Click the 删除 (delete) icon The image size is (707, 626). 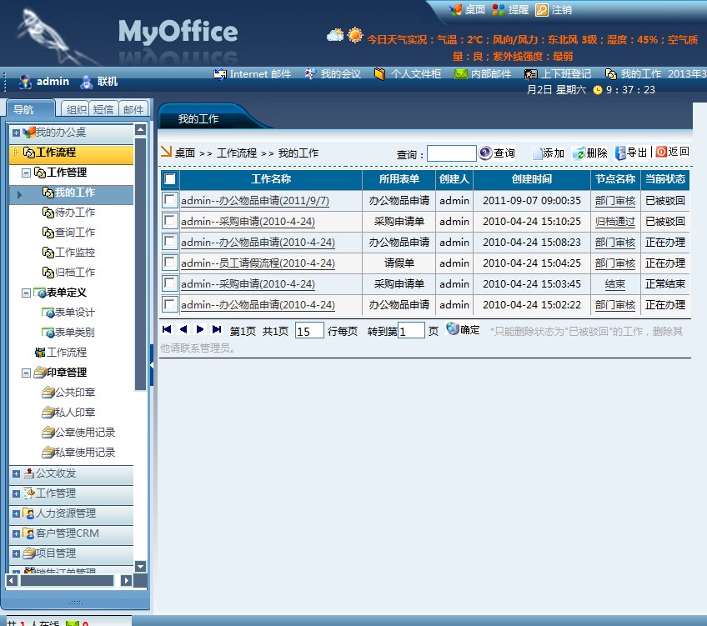click(579, 153)
